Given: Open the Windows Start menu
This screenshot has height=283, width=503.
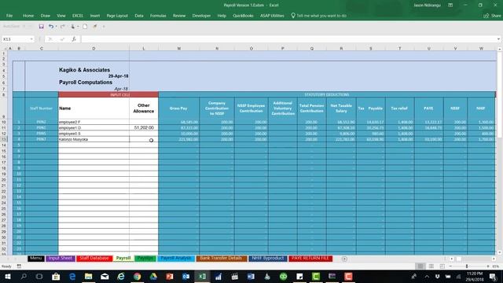Looking at the screenshot, I should point(7,276).
